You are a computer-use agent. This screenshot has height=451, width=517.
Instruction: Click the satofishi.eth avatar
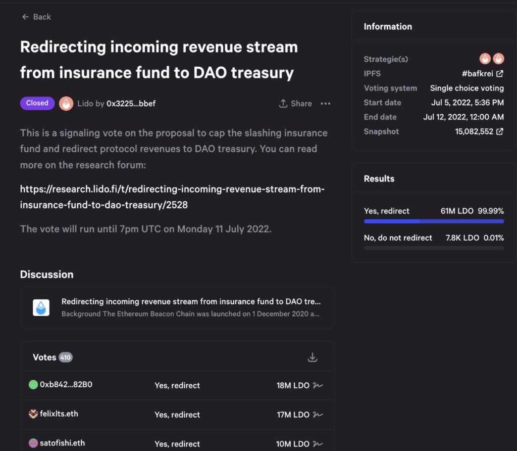tap(33, 443)
